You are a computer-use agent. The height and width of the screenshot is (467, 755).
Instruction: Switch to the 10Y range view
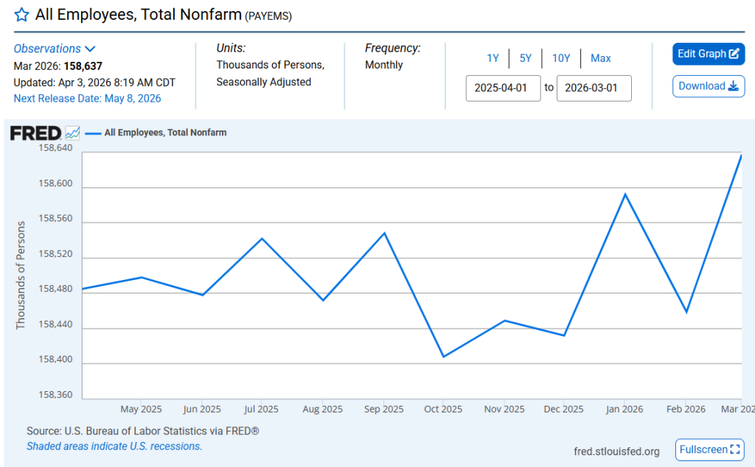tap(561, 58)
